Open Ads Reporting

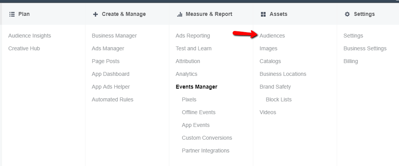tap(193, 36)
